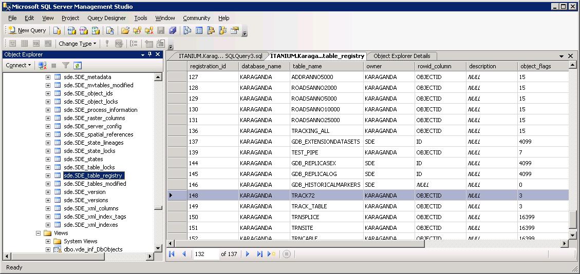Open the Query Designer menu

(x=106, y=18)
